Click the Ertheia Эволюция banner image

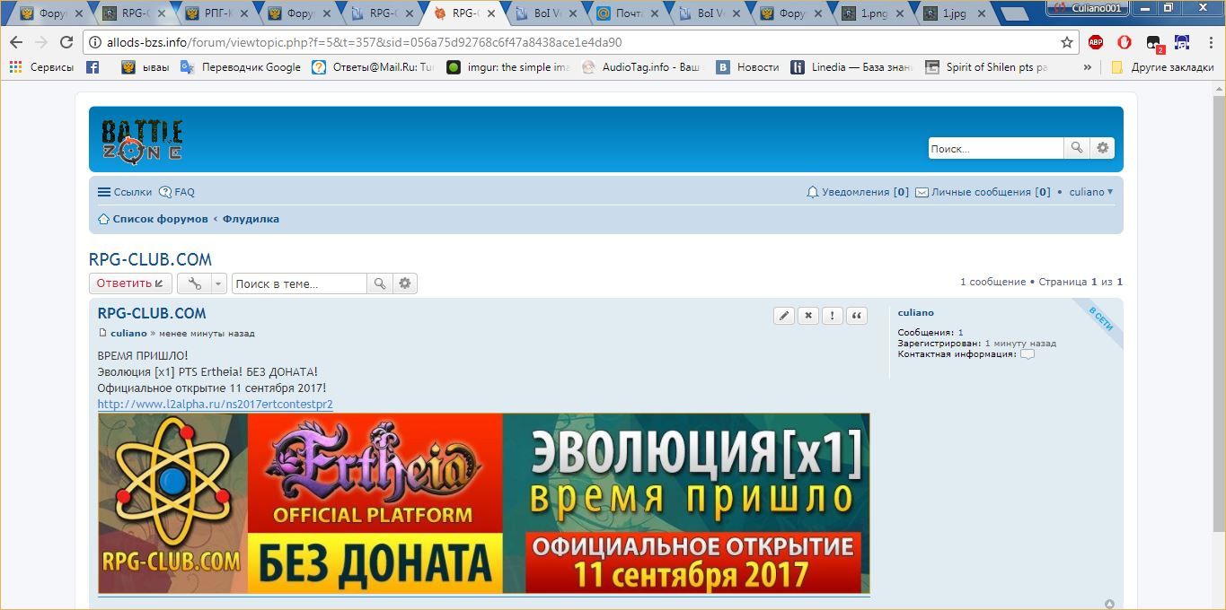(x=484, y=503)
